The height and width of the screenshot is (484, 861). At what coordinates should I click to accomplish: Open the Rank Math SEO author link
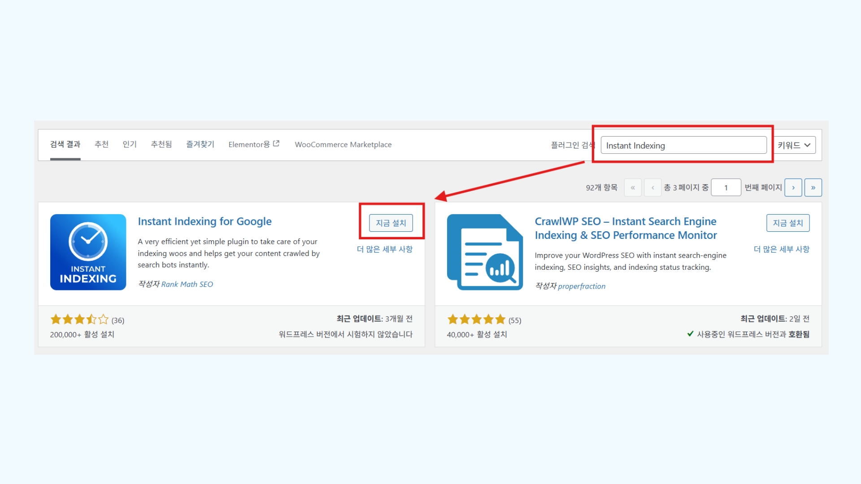pyautogui.click(x=187, y=284)
